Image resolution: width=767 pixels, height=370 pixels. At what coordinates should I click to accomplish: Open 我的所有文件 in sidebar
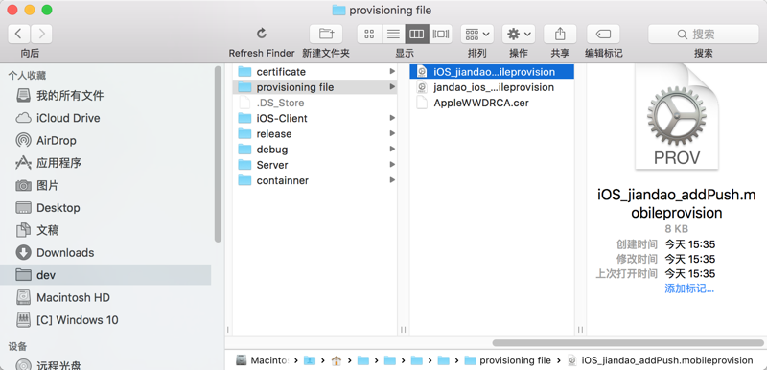[105, 95]
